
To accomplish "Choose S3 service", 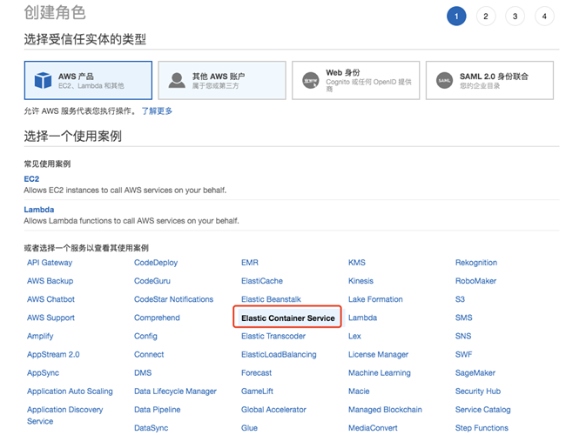I will 460,299.
